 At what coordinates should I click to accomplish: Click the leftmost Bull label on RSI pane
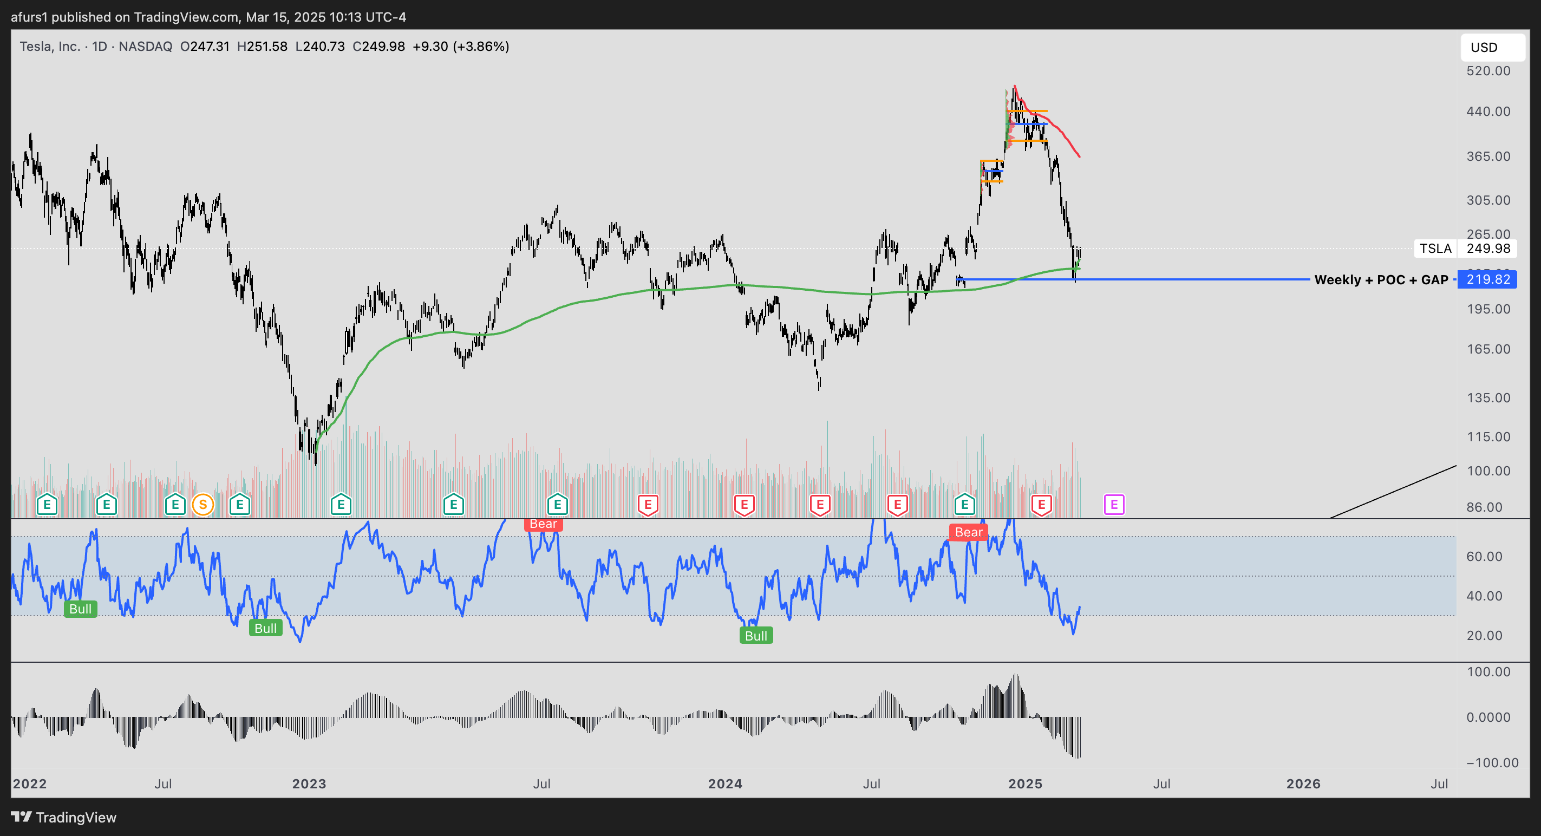click(x=81, y=609)
